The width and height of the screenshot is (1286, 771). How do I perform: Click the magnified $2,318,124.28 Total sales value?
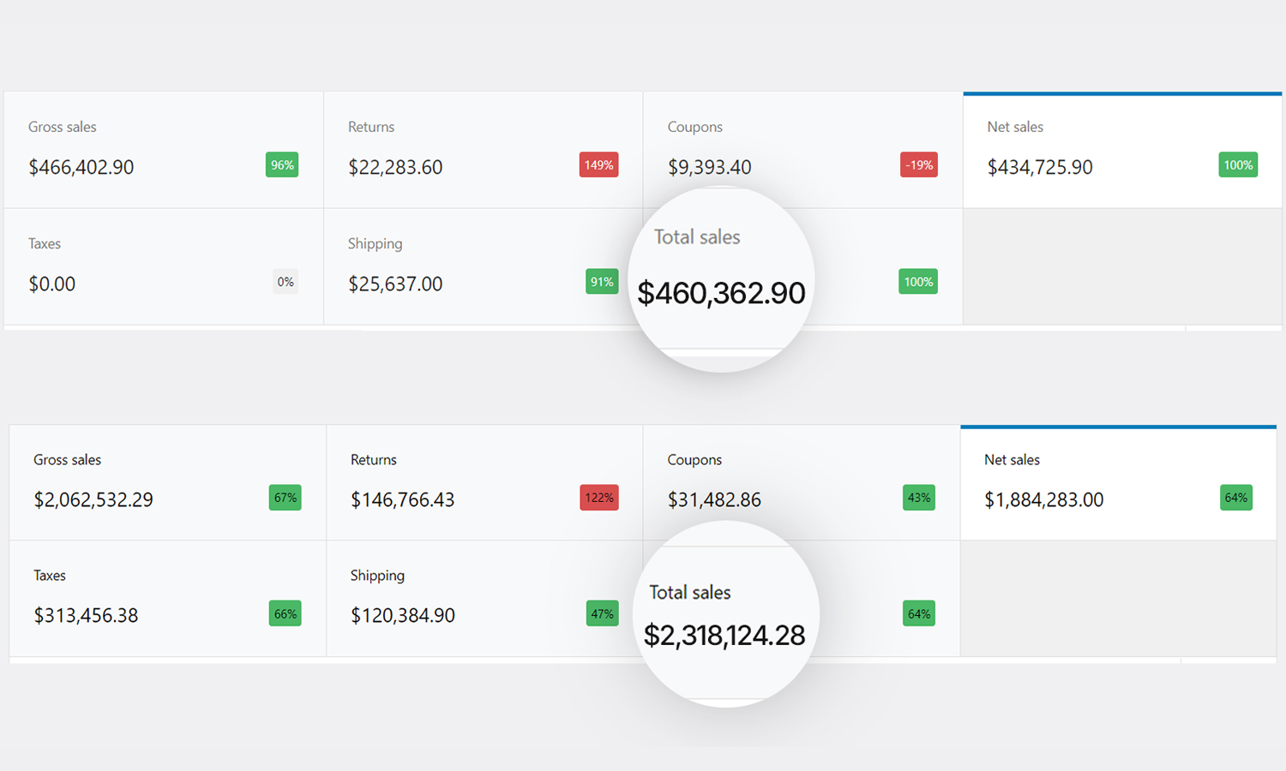point(724,636)
